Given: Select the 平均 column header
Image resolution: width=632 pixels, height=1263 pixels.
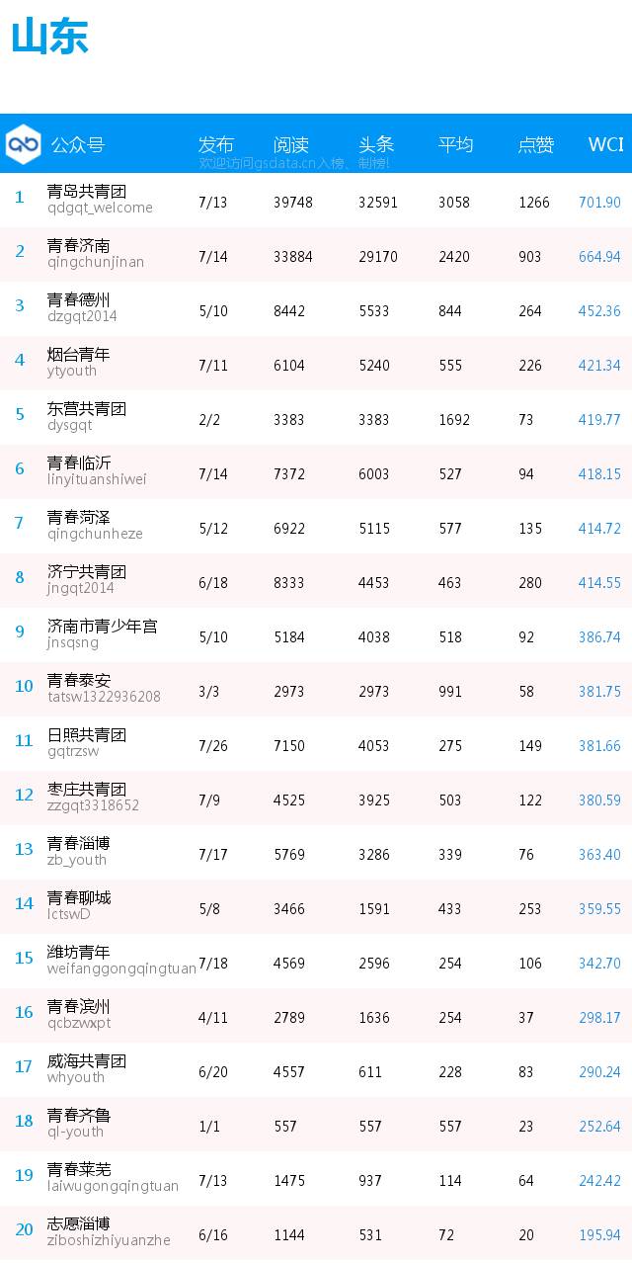Looking at the screenshot, I should (456, 144).
